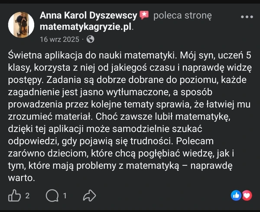View comments via the count 1
260x212 pixels.
(x=65, y=196)
